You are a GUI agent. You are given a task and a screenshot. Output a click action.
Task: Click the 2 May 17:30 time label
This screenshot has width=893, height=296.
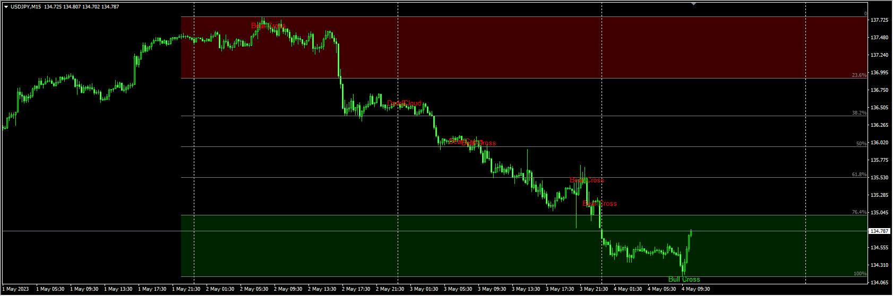[x=356, y=289]
